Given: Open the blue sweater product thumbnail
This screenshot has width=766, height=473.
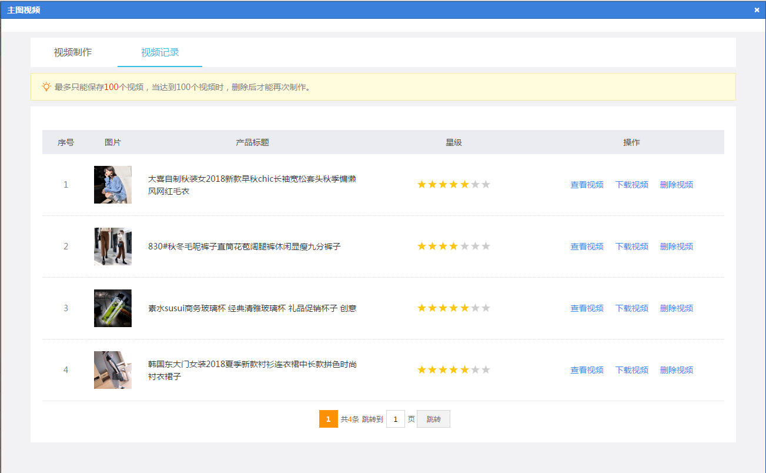Looking at the screenshot, I should tap(113, 185).
